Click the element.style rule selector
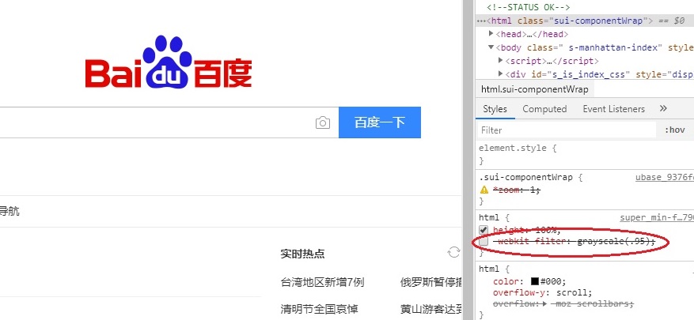The height and width of the screenshot is (320, 694). (x=513, y=148)
